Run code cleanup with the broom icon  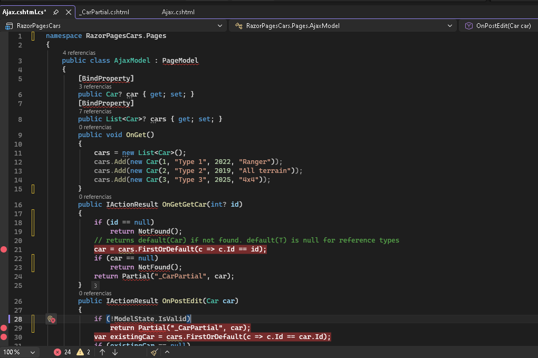pos(154,352)
